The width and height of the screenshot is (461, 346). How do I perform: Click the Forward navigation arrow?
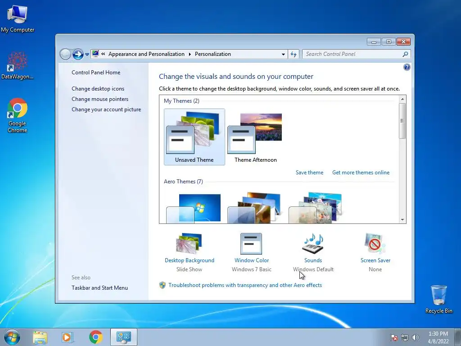point(78,54)
